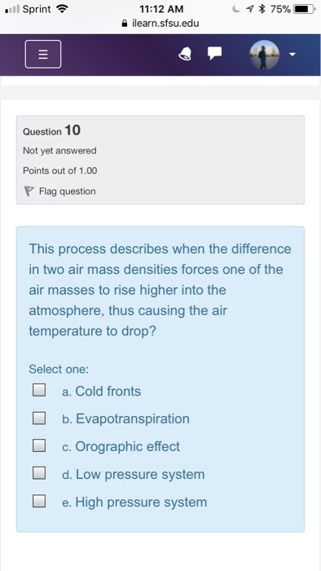Open the hamburger navigation menu
The height and width of the screenshot is (571, 321).
click(x=43, y=55)
